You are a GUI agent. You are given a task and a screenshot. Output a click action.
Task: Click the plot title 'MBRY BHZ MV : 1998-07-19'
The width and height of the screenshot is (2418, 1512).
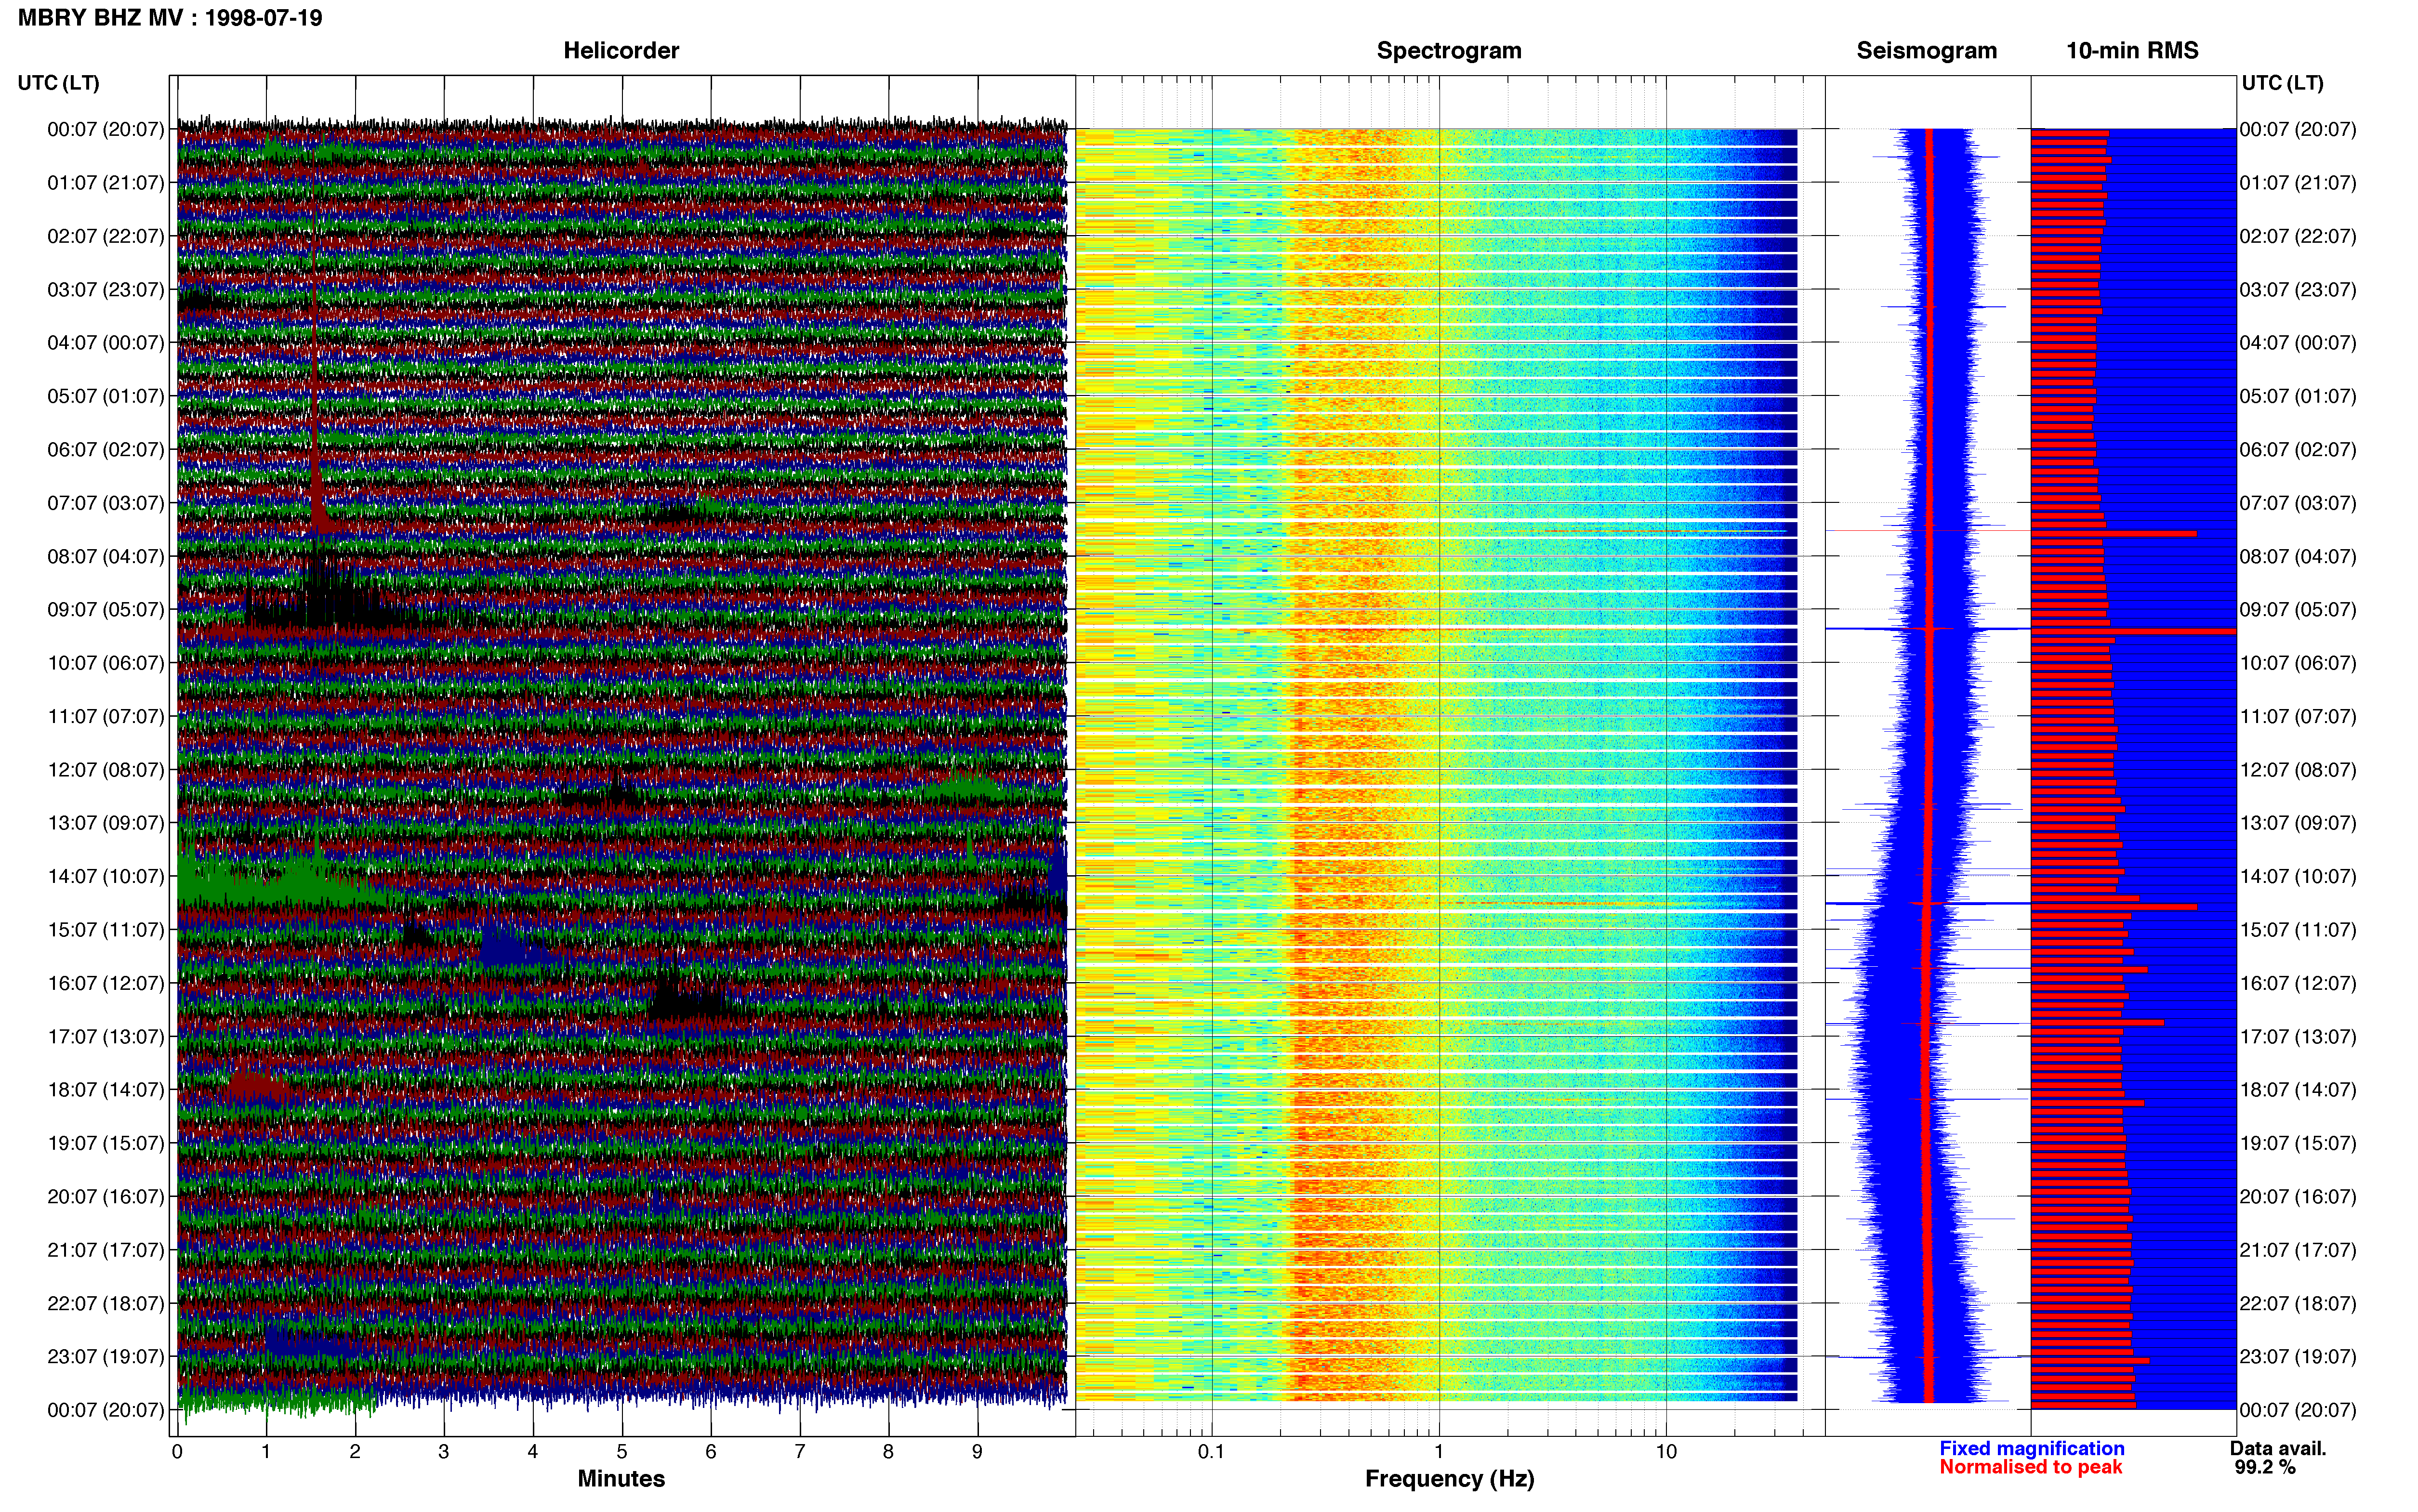170,18
